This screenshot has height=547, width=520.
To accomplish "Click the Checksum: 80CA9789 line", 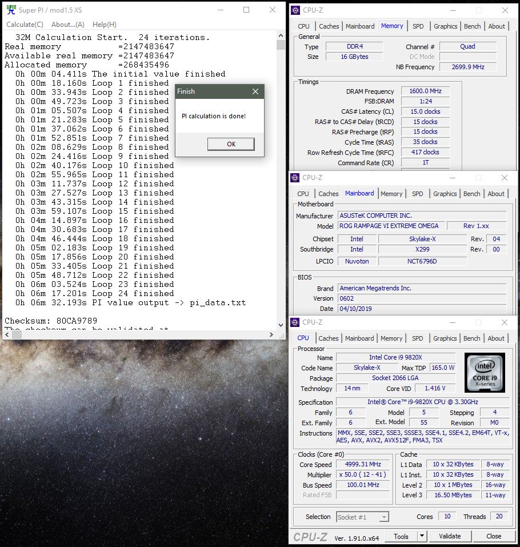I will coord(51,321).
